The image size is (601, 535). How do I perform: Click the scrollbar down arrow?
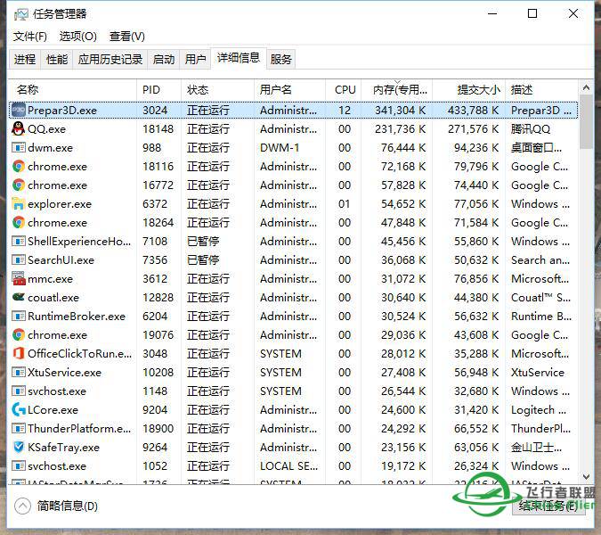click(x=586, y=476)
